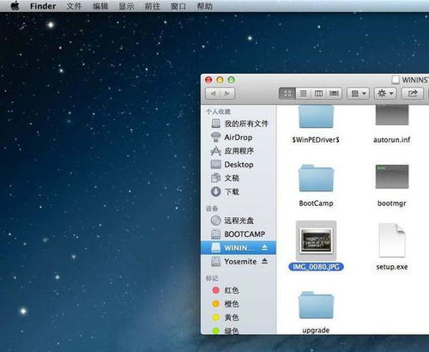Open the Finder menu in menu bar
The height and width of the screenshot is (352, 429).
(43, 6)
